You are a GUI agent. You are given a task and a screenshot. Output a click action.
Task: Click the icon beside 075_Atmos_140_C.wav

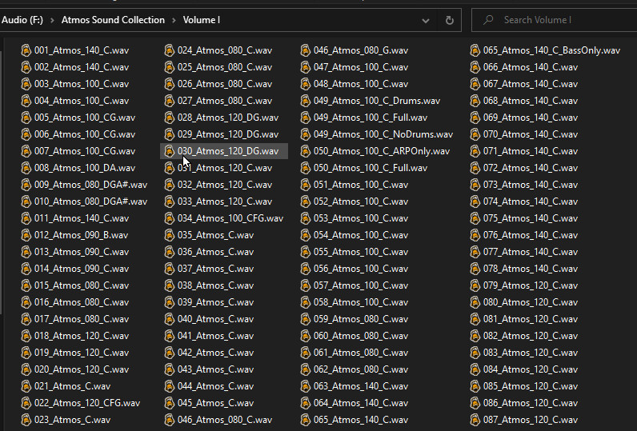pyautogui.click(x=475, y=218)
